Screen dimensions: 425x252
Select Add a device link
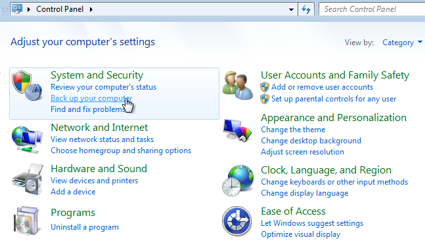pos(73,192)
